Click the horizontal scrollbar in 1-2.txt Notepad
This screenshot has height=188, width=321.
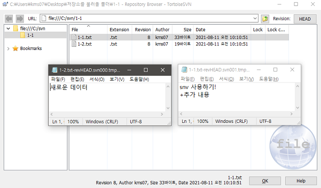105,114
